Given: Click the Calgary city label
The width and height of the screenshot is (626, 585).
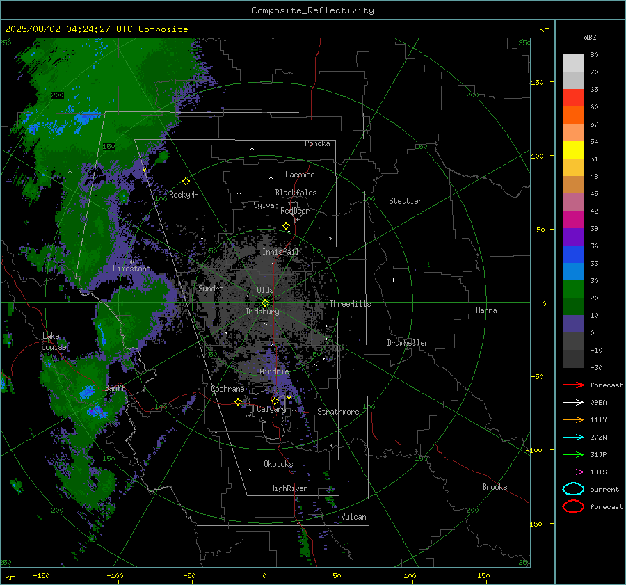Looking at the screenshot, I should point(271,409).
